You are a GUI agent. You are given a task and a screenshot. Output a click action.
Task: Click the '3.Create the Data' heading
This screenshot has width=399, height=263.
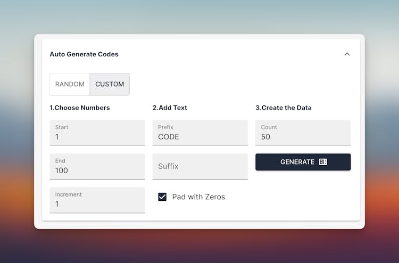284,108
